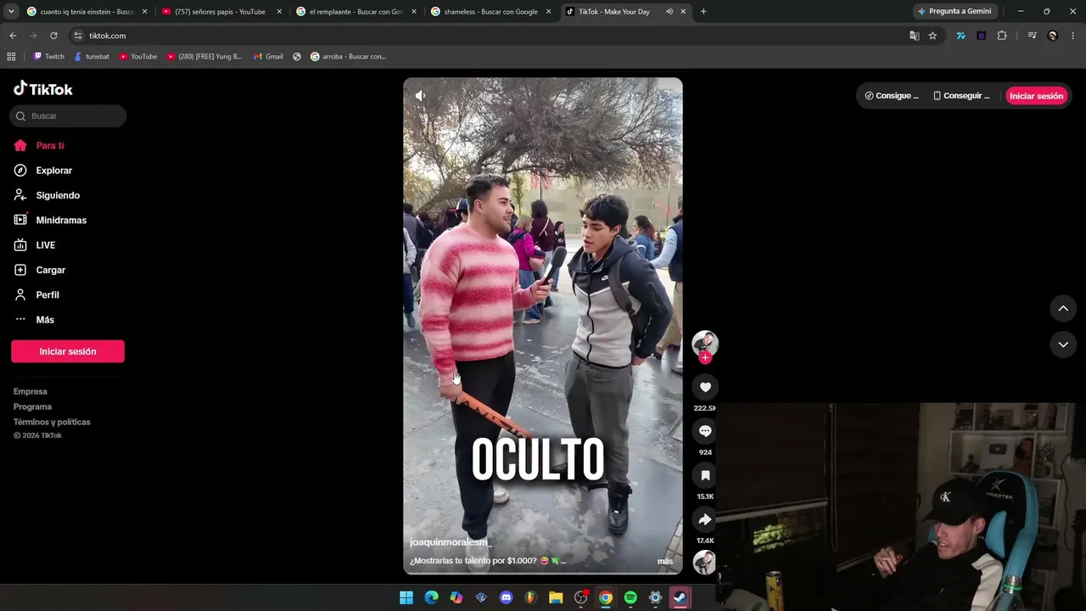The width and height of the screenshot is (1086, 611).
Task: Expand the Empresa footer section
Action: (x=31, y=391)
